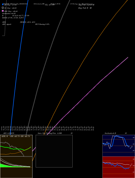Screen dimensions: 135x178
Task: Click the 'Day Vol: 0 M' label
Action: click(x=85, y=8)
